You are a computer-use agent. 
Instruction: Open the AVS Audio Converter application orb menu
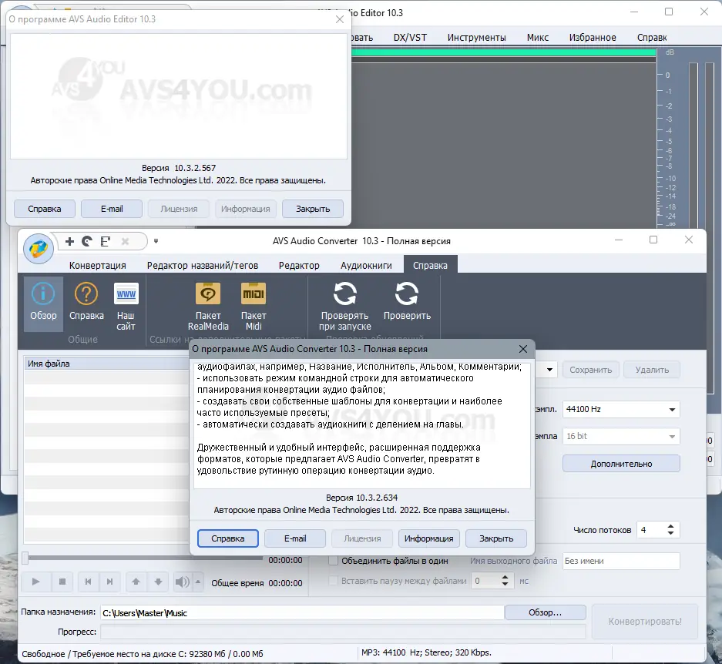(x=39, y=249)
